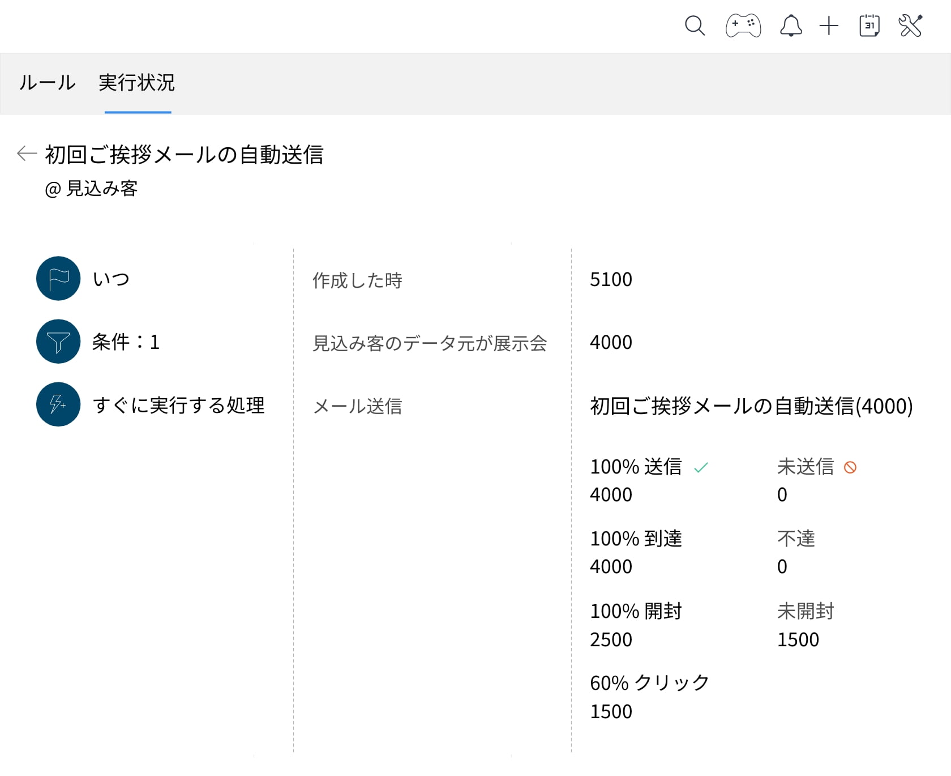Click the 条件 filter funnel icon
The height and width of the screenshot is (776, 951).
click(x=58, y=342)
